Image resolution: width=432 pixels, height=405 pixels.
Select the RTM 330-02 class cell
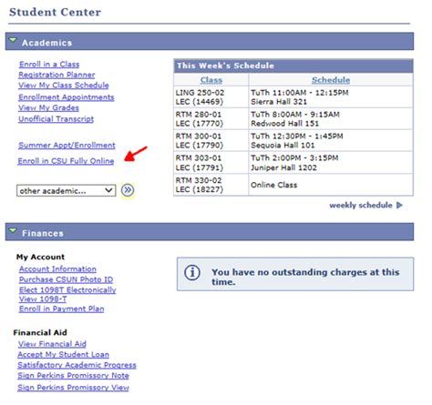pos(211,185)
